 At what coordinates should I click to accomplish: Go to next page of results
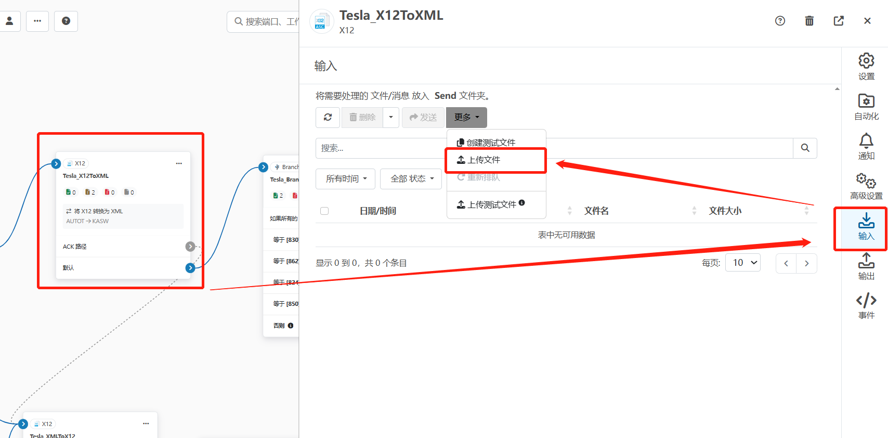806,263
